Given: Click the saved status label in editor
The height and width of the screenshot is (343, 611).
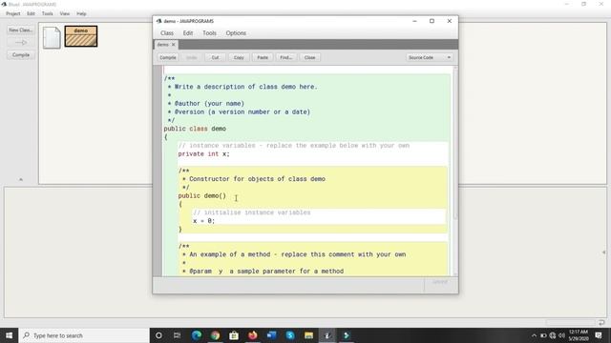Looking at the screenshot, I should [x=440, y=282].
